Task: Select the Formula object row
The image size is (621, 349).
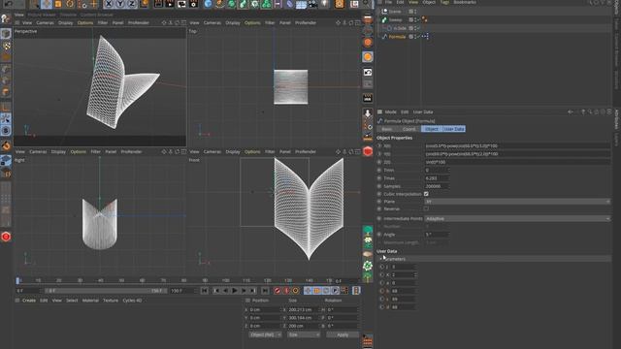Action: (x=494, y=37)
